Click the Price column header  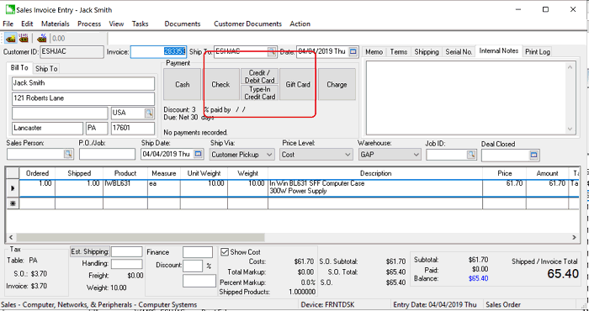(505, 173)
